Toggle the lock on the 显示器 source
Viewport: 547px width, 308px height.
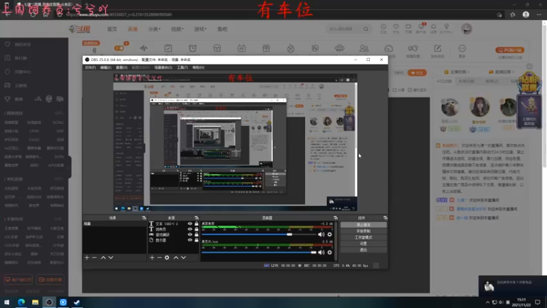pos(196,240)
